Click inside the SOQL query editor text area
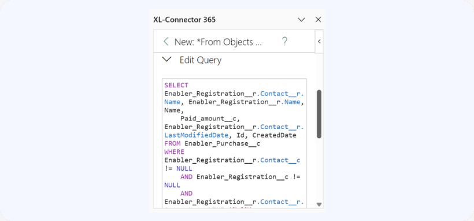The height and width of the screenshot is (221, 474). pyautogui.click(x=234, y=143)
